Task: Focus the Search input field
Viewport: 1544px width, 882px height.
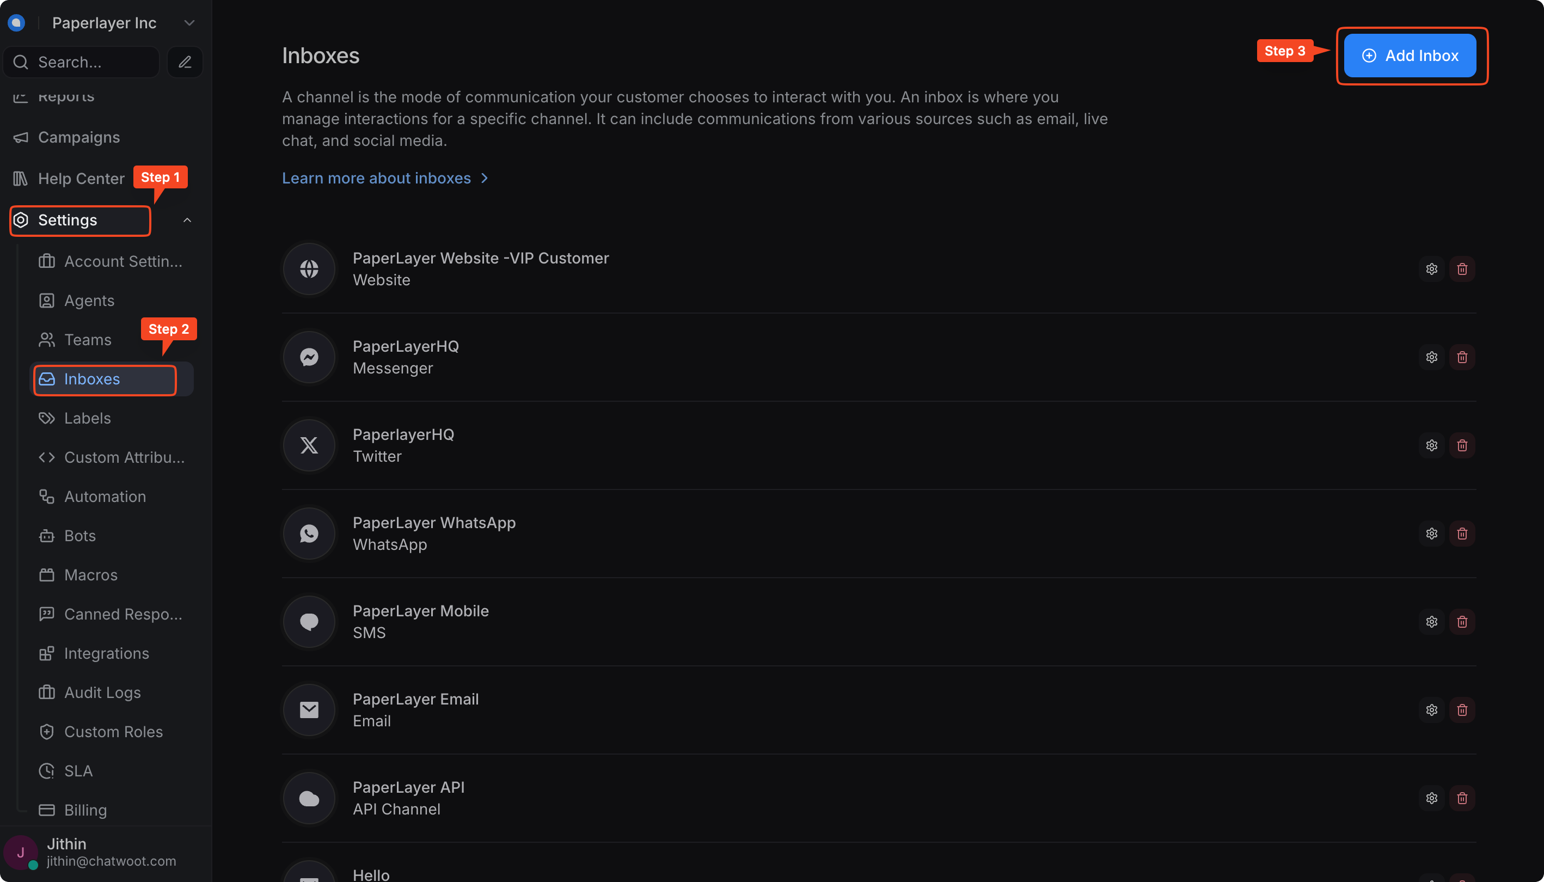Action: point(81,62)
